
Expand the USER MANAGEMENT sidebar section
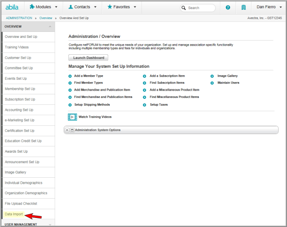pyautogui.click(x=50, y=224)
